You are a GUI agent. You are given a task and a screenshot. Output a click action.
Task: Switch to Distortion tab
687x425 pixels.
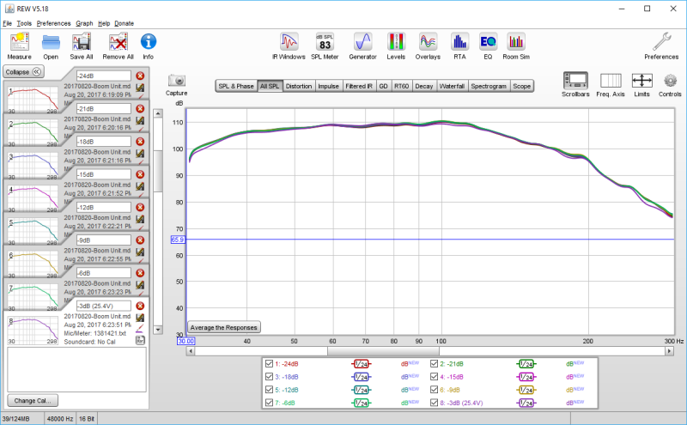299,87
